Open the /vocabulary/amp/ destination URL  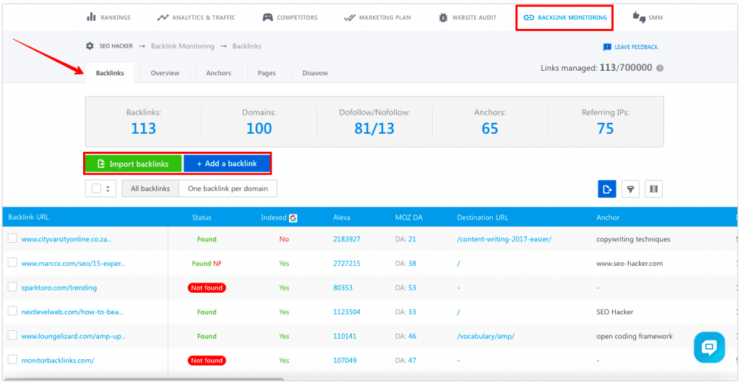(486, 336)
